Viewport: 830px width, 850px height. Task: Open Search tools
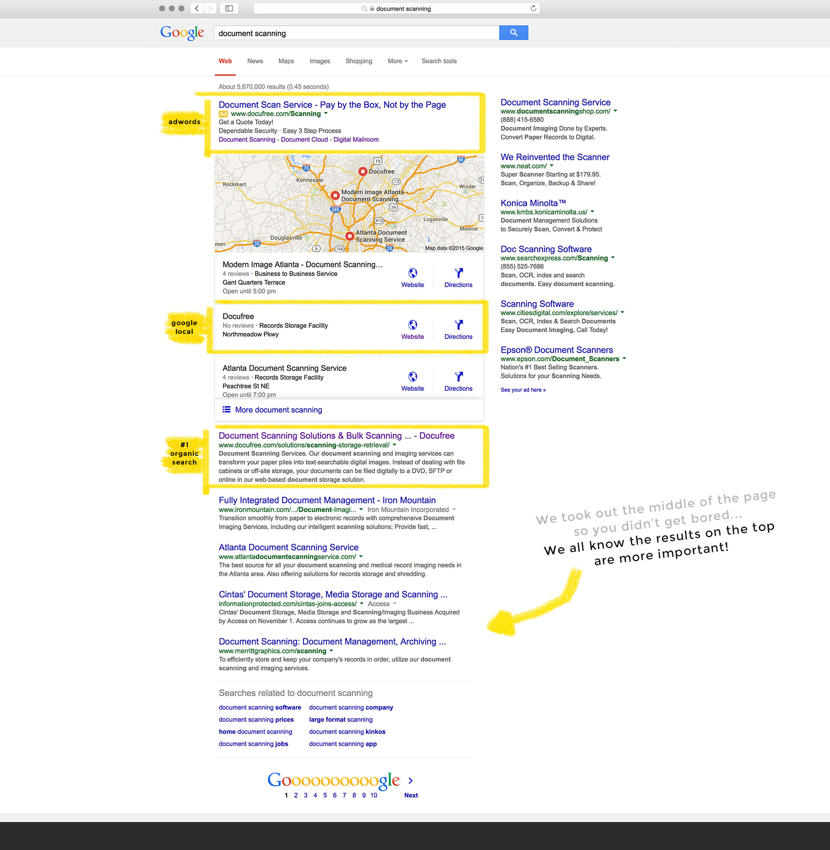[x=439, y=61]
